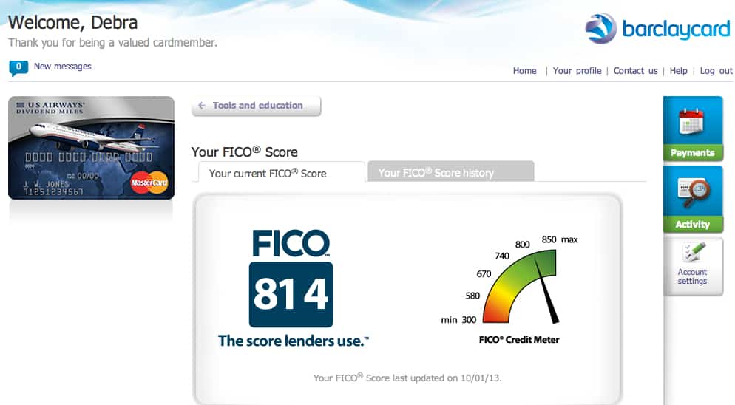Click the 'FICO Credit Meter' caption
The image size is (735, 405).
point(519,340)
